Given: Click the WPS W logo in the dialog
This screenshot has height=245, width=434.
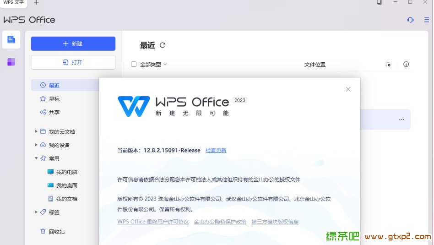Looking at the screenshot, I should click(134, 106).
